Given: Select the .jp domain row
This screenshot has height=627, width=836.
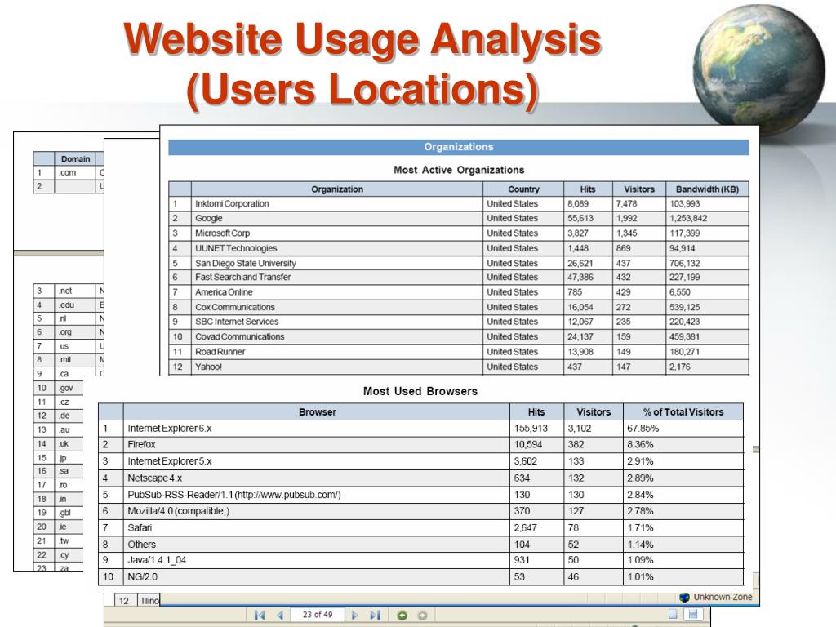Looking at the screenshot, I should pyautogui.click(x=59, y=458).
